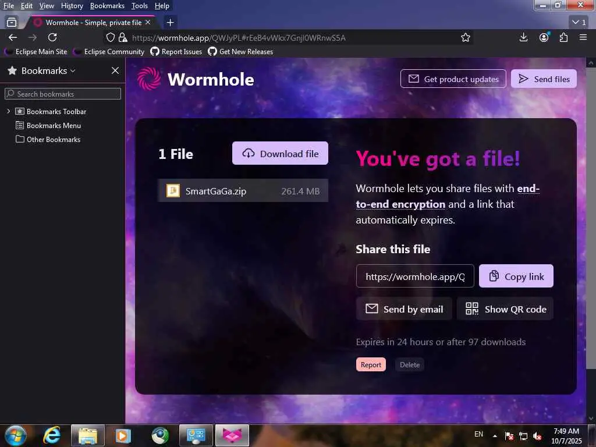Click the Send files button
This screenshot has height=447, width=596.
tap(544, 79)
